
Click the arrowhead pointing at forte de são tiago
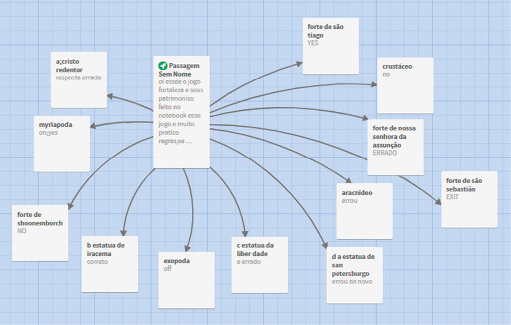299,63
